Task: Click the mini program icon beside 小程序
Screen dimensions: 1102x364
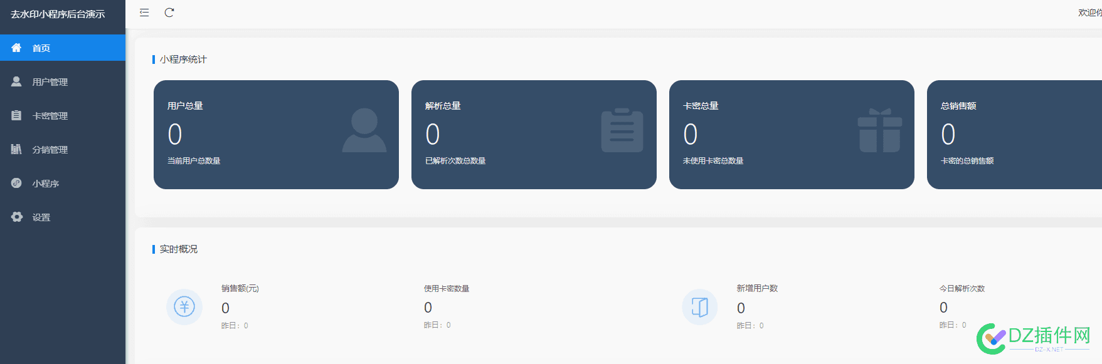Action: click(16, 183)
